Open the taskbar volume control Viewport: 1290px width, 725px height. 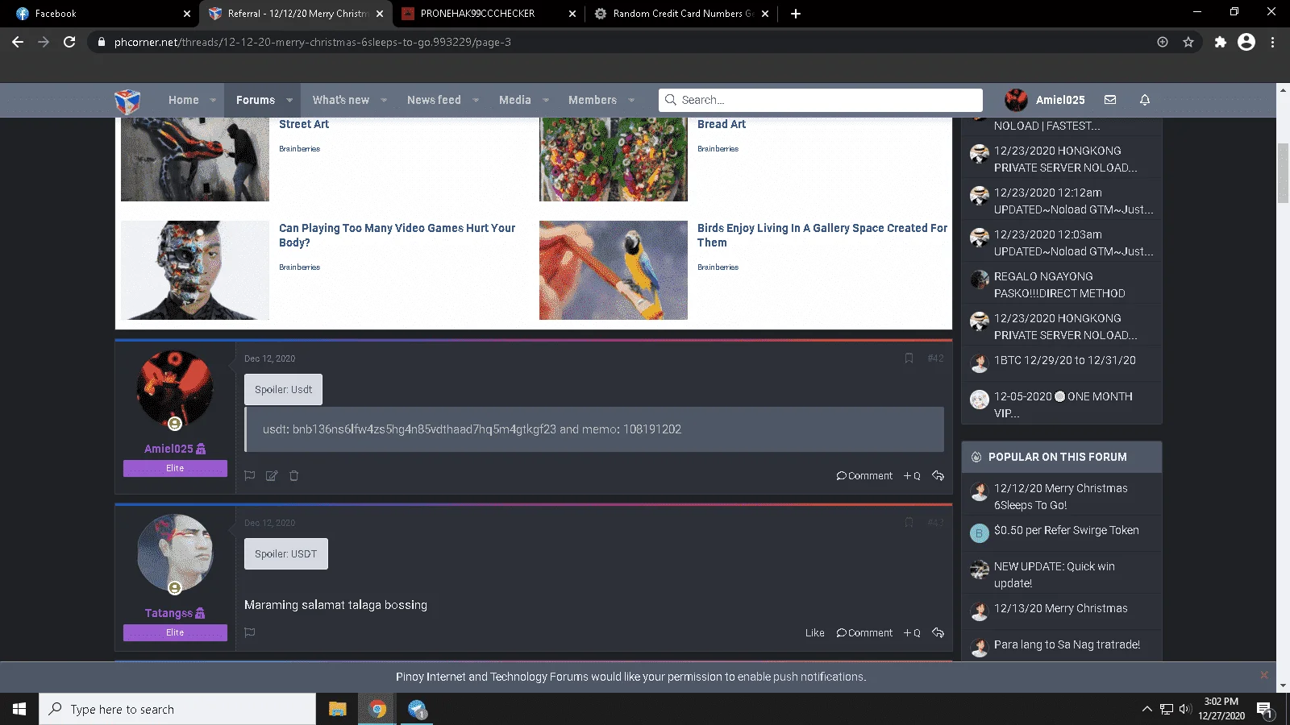1184,709
